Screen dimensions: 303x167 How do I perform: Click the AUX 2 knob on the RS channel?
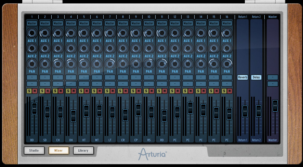tap(149, 48)
